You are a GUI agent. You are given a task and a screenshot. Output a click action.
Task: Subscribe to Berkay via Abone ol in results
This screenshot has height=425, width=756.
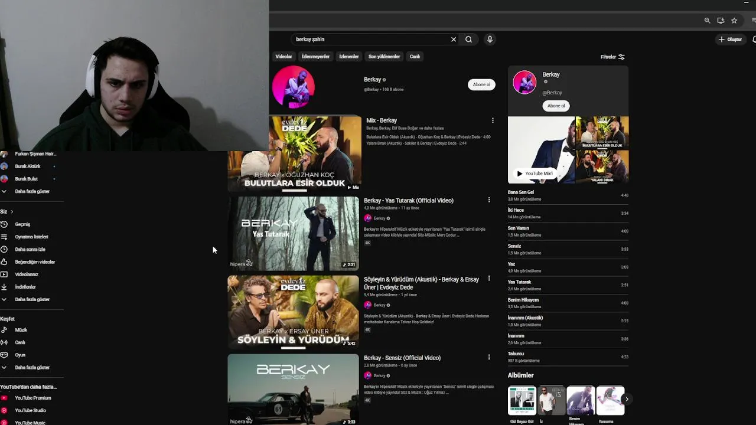(x=481, y=84)
